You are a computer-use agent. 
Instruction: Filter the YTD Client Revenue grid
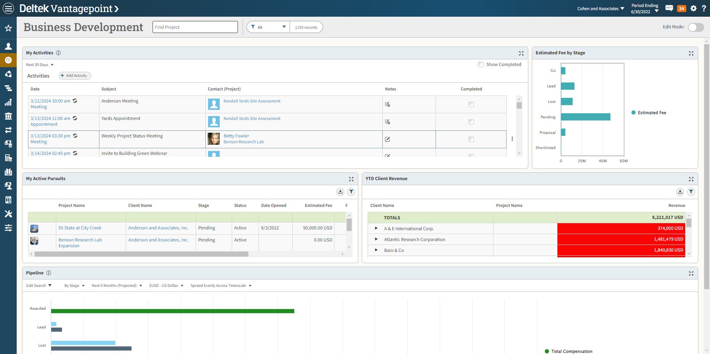(691, 192)
